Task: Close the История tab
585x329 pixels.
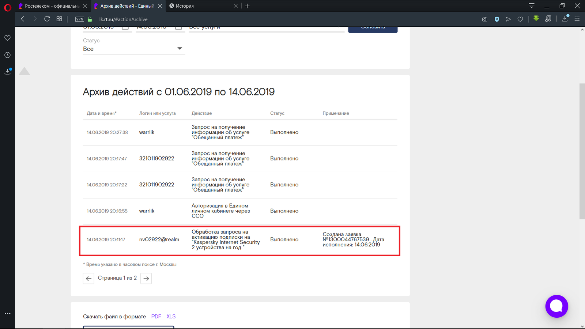Action: (235, 6)
